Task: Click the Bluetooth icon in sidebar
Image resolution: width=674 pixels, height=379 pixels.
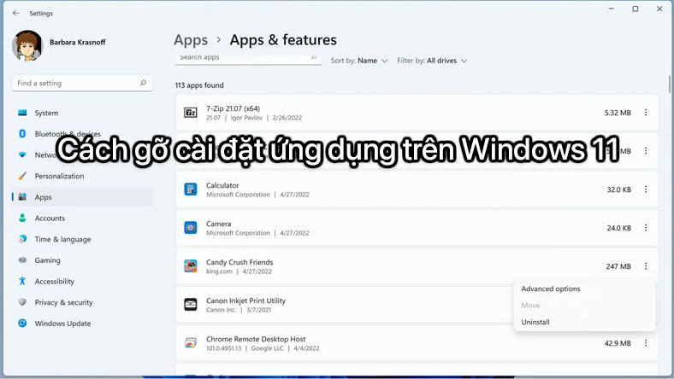Action: [x=22, y=133]
